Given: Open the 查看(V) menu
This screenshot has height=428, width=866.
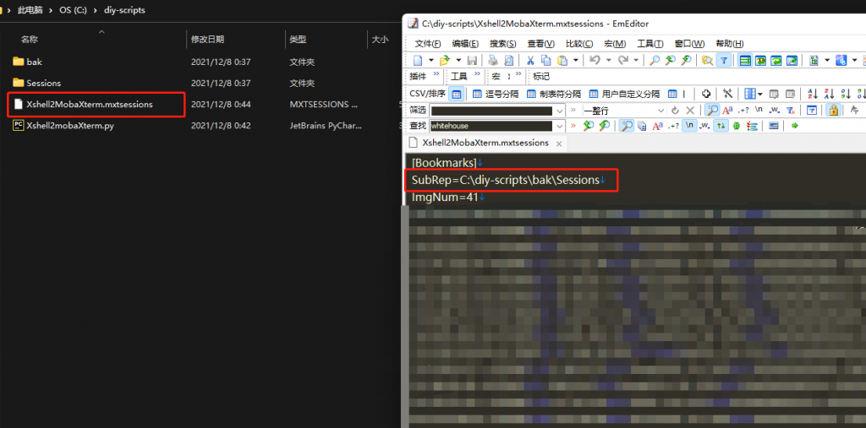Looking at the screenshot, I should tap(540, 44).
